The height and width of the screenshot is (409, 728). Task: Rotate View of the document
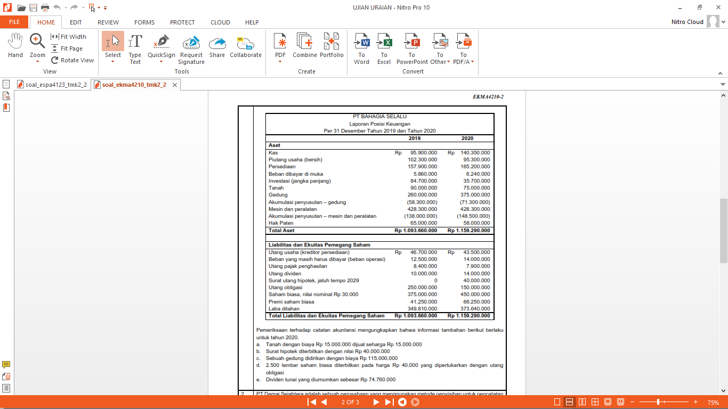pos(72,60)
